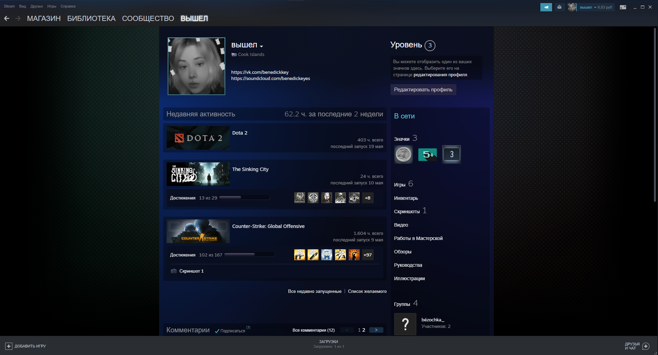Click CS:GO achievements progress bar
Image resolution: width=658 pixels, height=355 pixels.
coord(249,255)
